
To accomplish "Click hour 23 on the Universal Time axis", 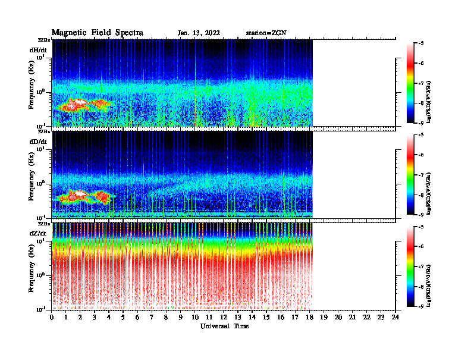I will coord(381,318).
